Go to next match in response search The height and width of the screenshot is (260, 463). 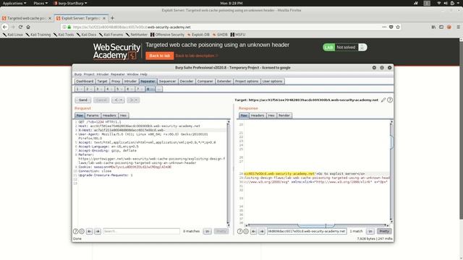tap(262, 231)
